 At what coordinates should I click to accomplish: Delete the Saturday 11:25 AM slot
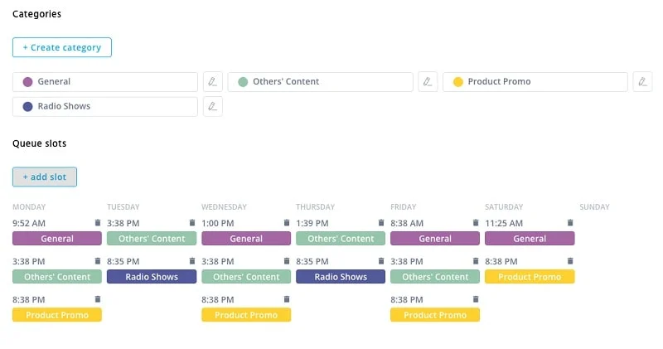[569, 223]
